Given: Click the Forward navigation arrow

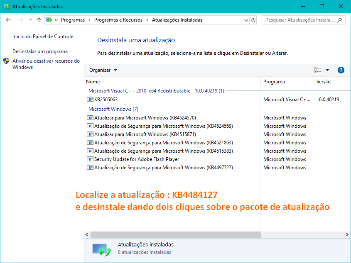Looking at the screenshot, I should point(21,20).
